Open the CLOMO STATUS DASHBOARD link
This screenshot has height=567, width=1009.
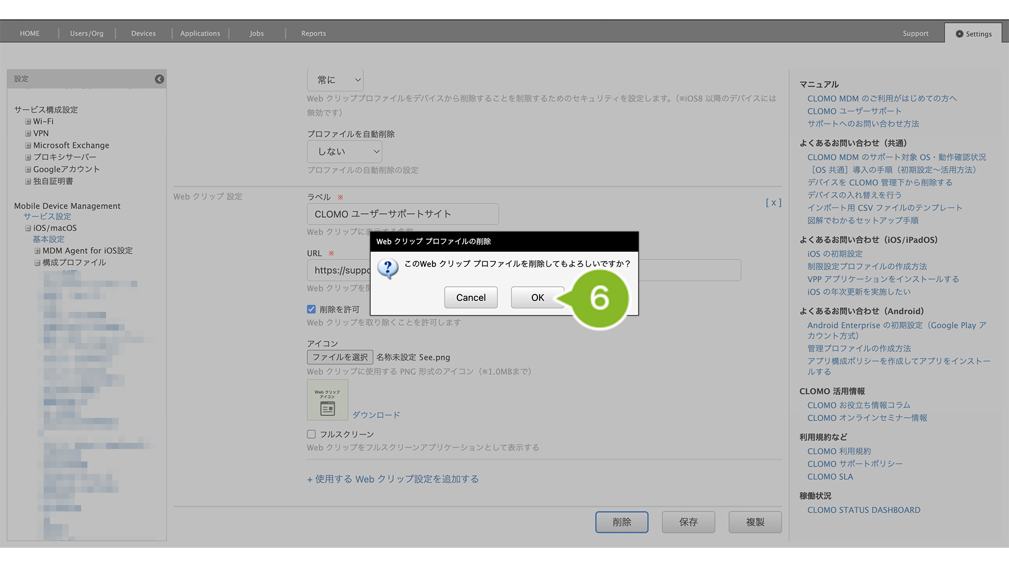point(864,510)
